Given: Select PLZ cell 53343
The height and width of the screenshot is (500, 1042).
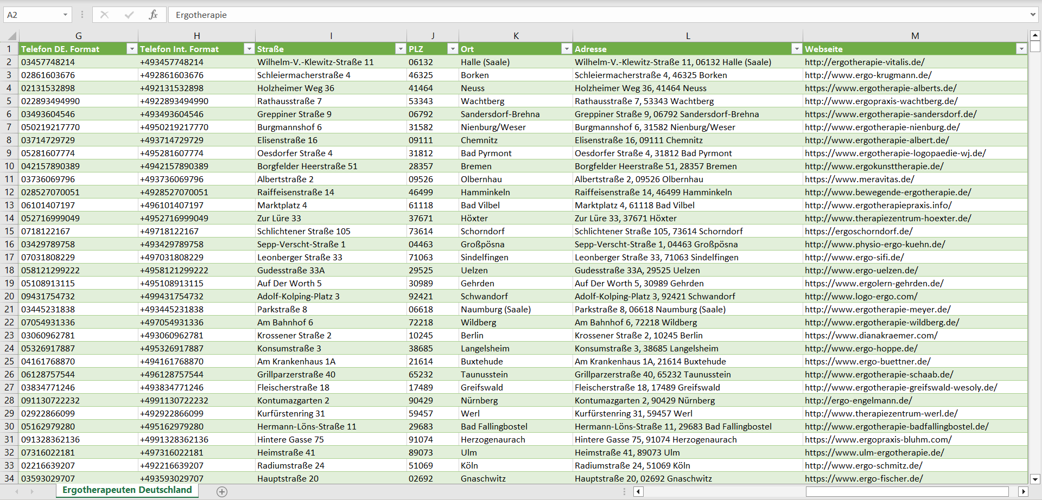Looking at the screenshot, I should (433, 101).
